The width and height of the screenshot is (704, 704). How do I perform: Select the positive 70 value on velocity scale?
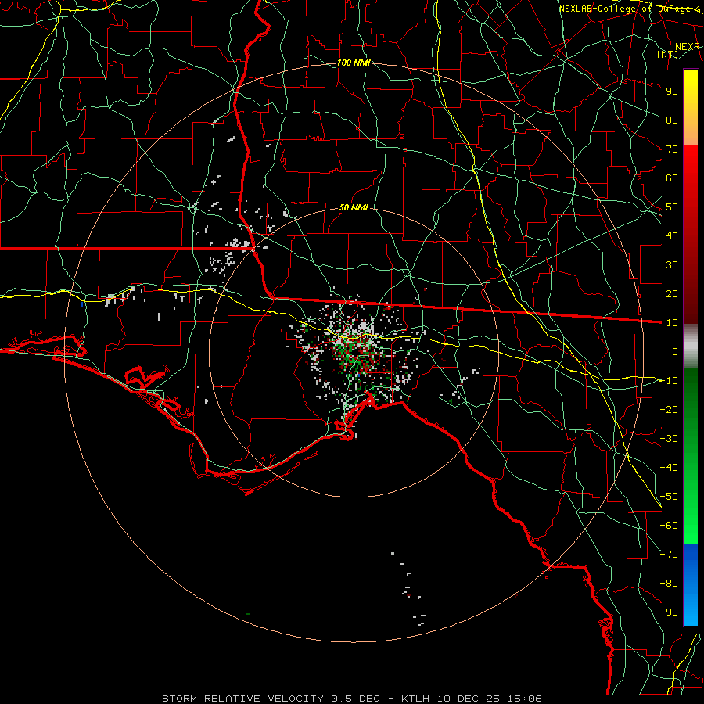click(x=672, y=149)
